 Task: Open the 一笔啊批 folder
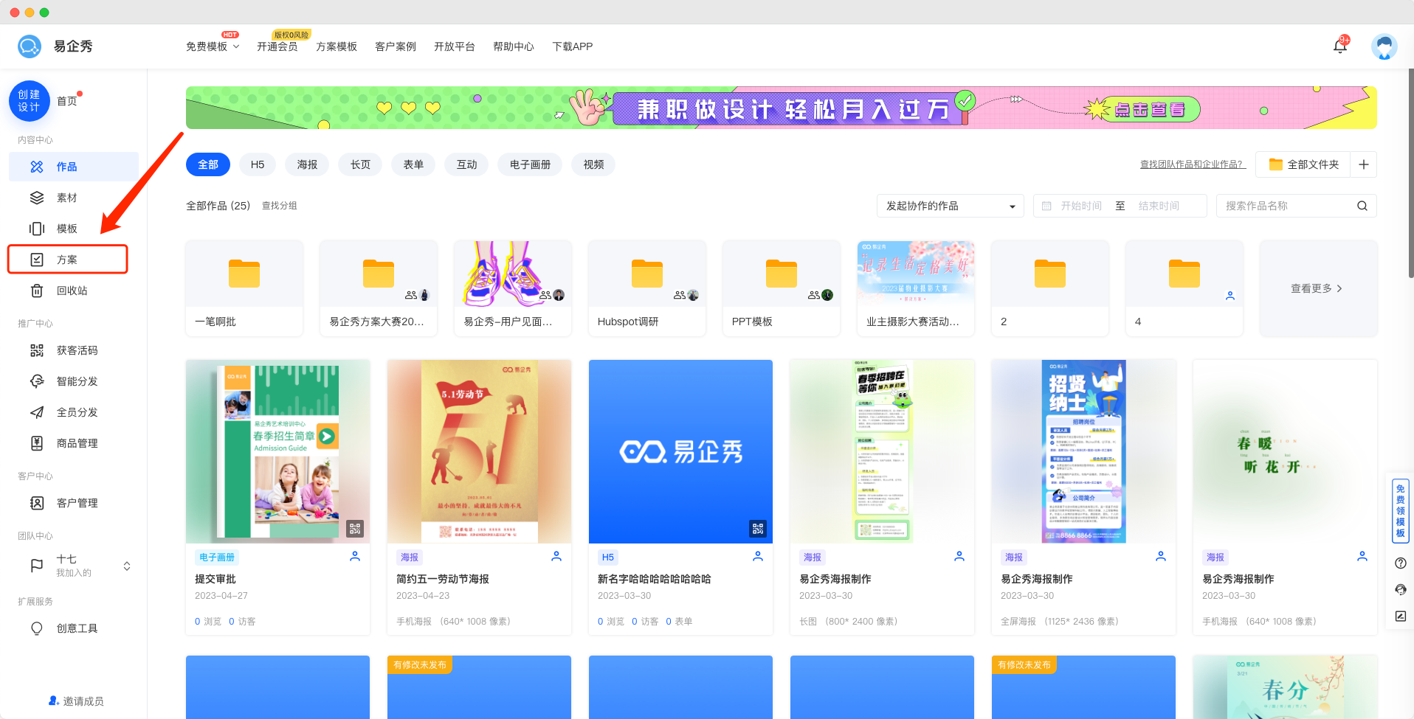coord(244,288)
